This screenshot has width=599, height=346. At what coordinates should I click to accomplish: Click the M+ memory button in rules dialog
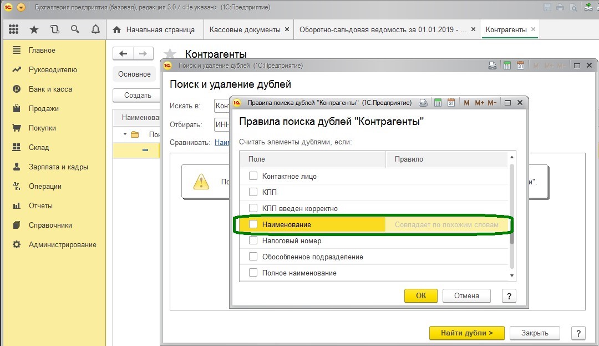click(x=479, y=102)
